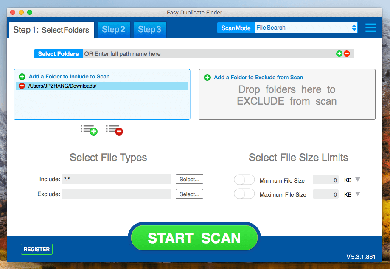This screenshot has width=390, height=269.
Task: Click the V5.3.1.861 version text
Action: point(361,257)
